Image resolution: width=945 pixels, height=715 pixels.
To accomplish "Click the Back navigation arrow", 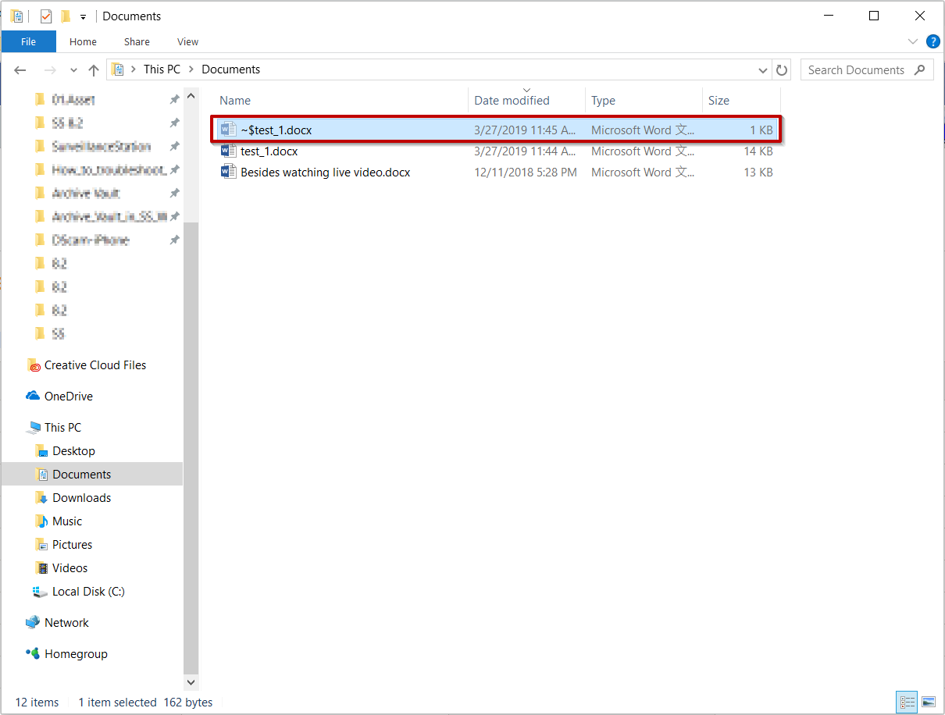I will point(20,70).
